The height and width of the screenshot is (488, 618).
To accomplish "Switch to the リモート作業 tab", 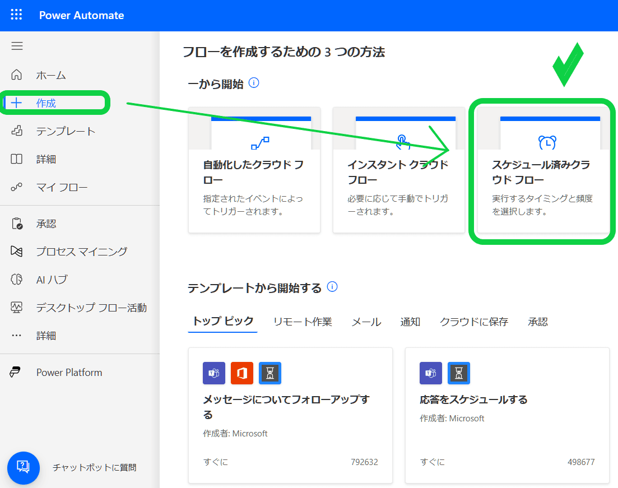I will 303,322.
